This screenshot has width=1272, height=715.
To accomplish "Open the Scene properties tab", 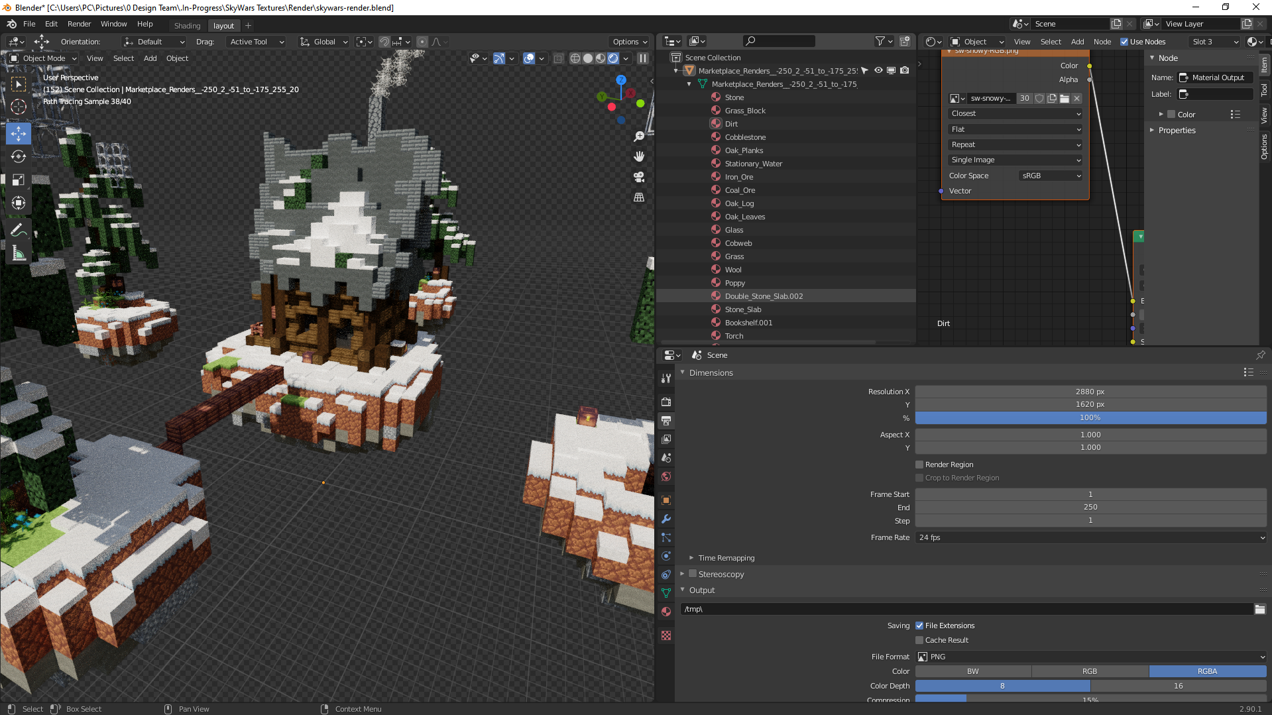I will coord(666,457).
